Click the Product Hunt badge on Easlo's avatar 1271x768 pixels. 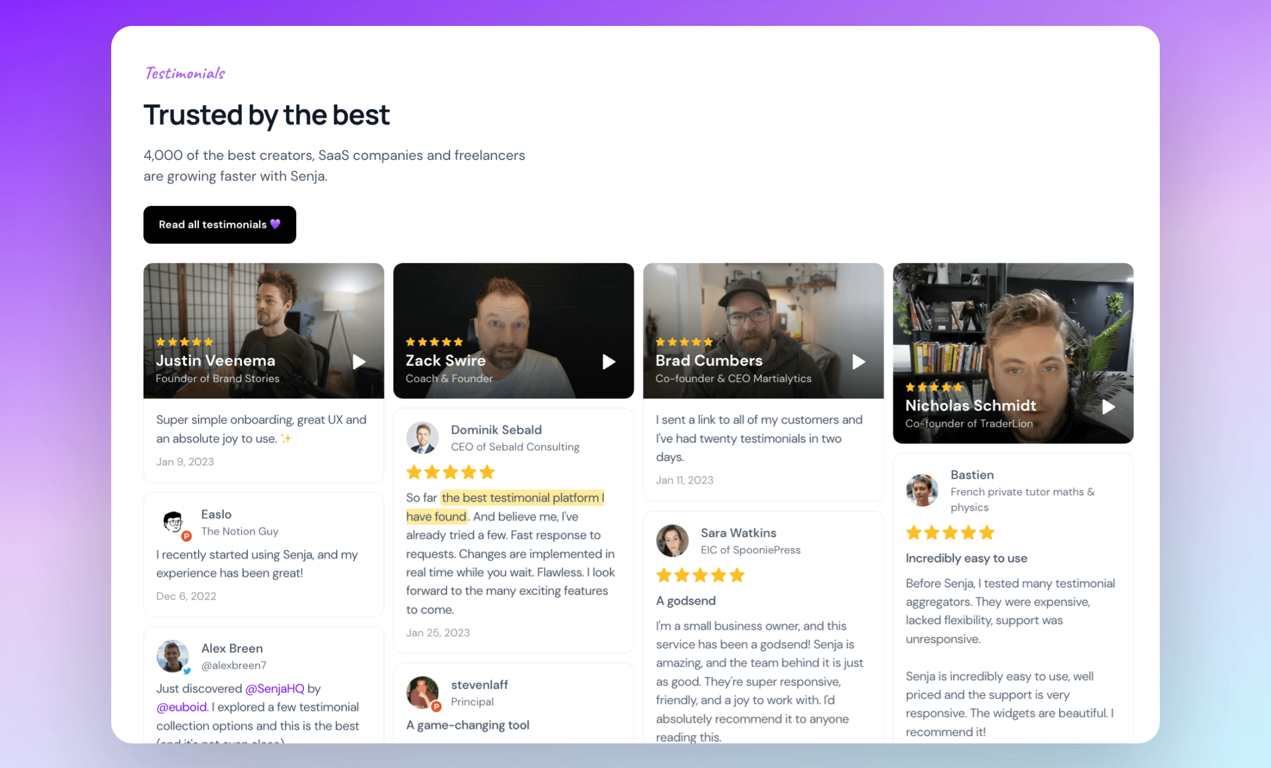186,537
